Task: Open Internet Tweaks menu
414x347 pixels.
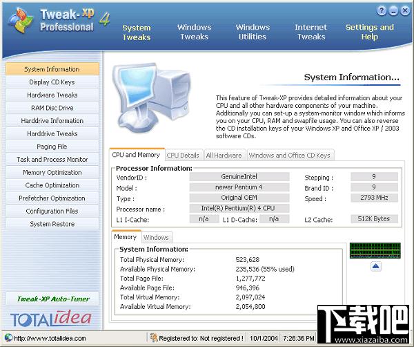Action: 311,32
